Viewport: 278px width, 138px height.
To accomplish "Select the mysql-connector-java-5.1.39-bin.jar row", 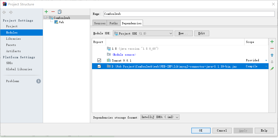I will 180,66.
